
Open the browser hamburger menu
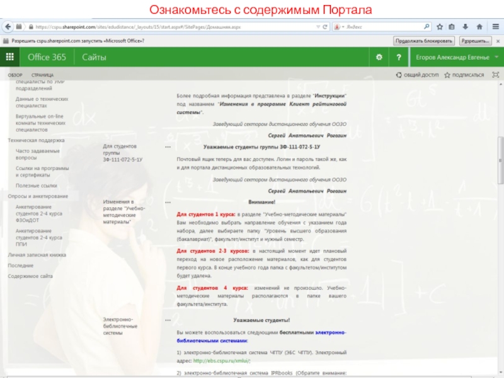494,27
